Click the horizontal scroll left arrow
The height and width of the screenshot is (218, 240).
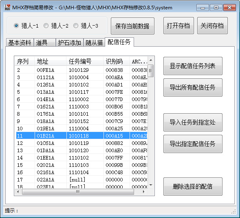(x=18, y=192)
